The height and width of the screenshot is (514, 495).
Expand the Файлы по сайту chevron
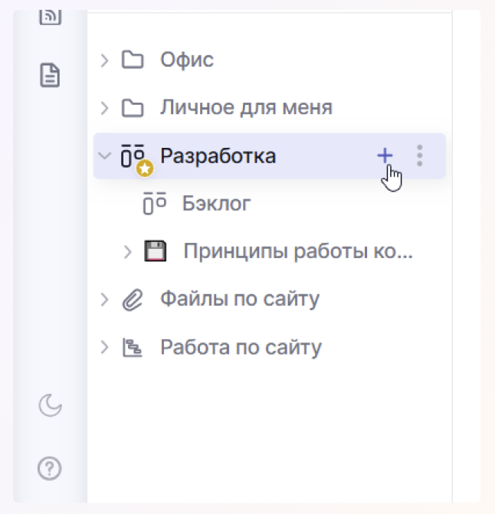tap(105, 300)
